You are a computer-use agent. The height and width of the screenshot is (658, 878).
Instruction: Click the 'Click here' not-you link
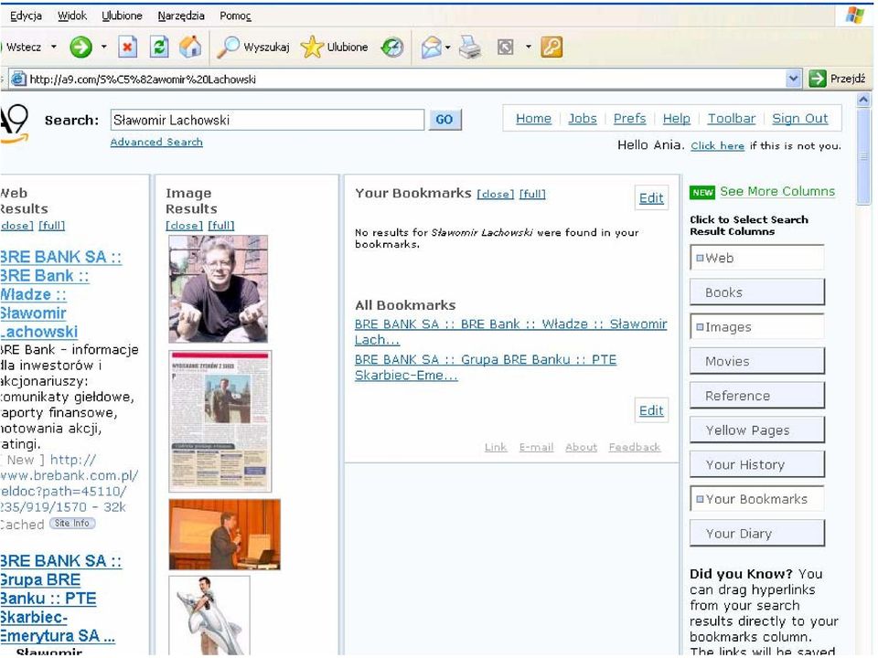(717, 146)
